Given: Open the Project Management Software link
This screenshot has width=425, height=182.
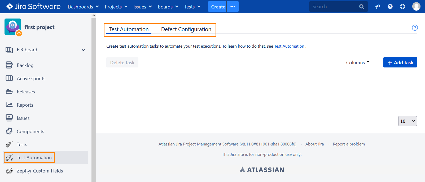Looking at the screenshot, I should [x=211, y=144].
